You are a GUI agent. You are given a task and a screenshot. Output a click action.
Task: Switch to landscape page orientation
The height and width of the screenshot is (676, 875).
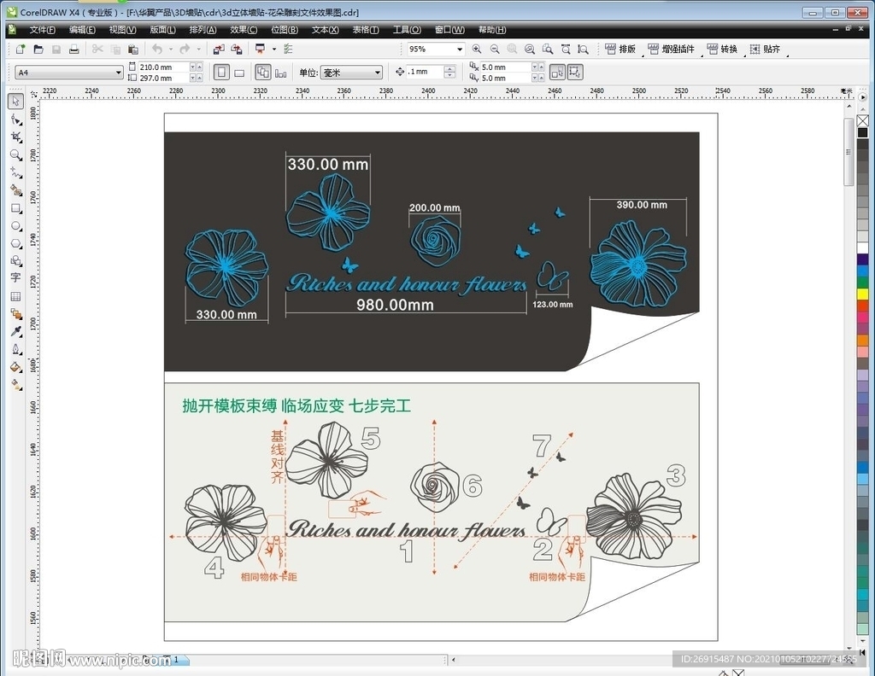tap(239, 73)
